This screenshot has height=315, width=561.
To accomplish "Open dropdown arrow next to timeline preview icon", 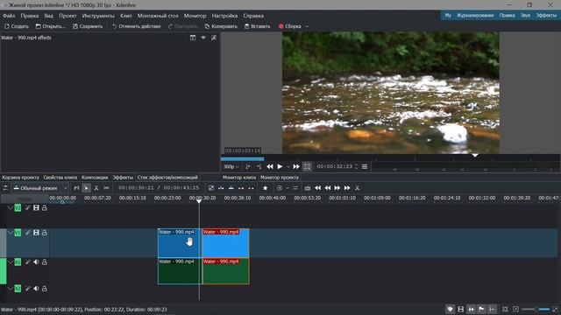I will [x=288, y=188].
